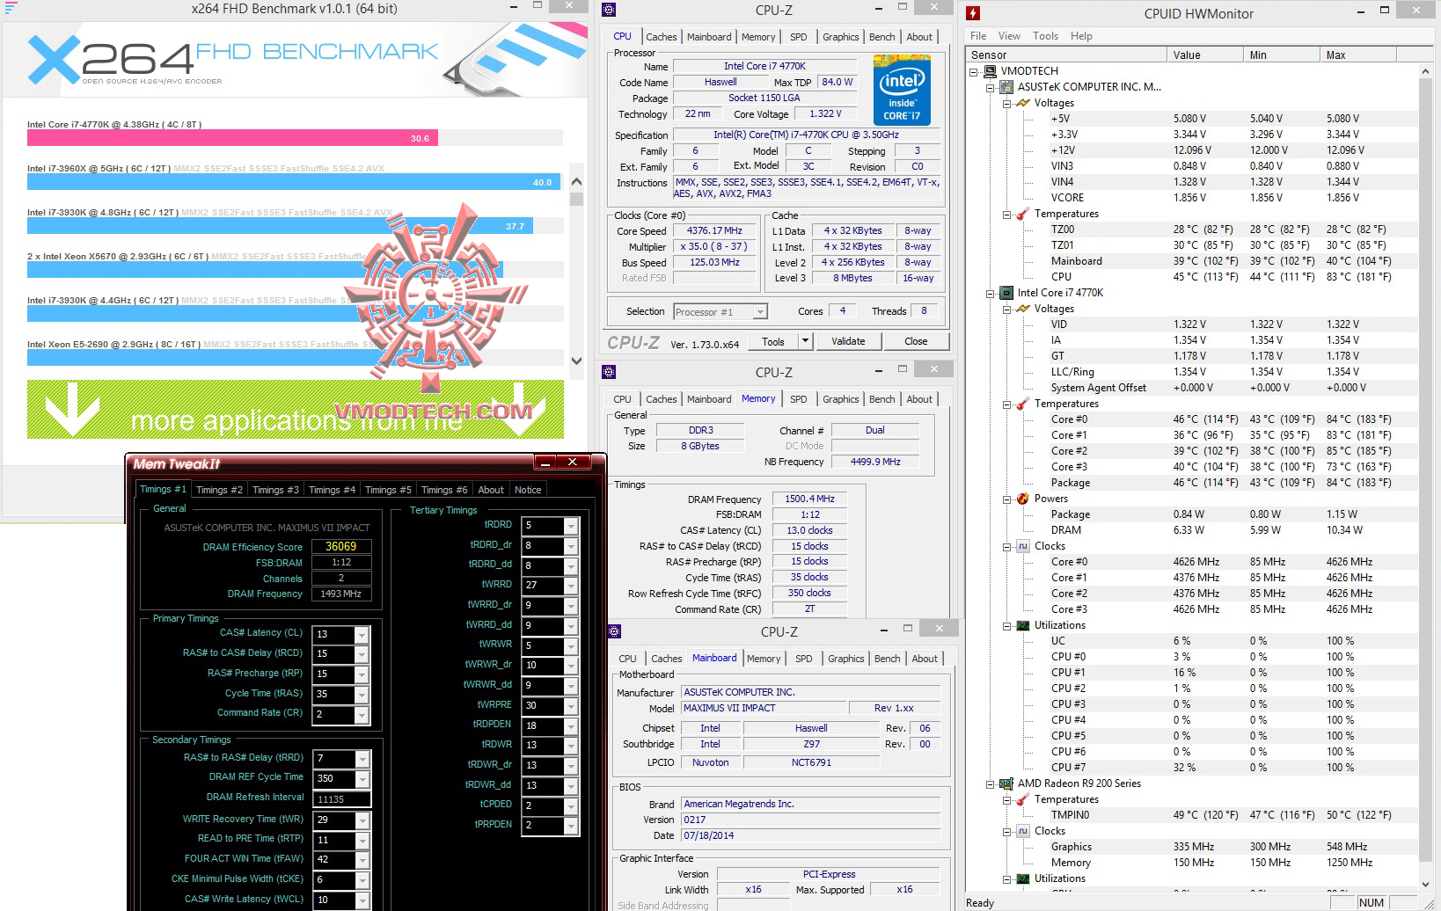Image resolution: width=1441 pixels, height=911 pixels.
Task: Click the thermometer icon for Intel Core i7 Temperatures
Action: 1023,404
